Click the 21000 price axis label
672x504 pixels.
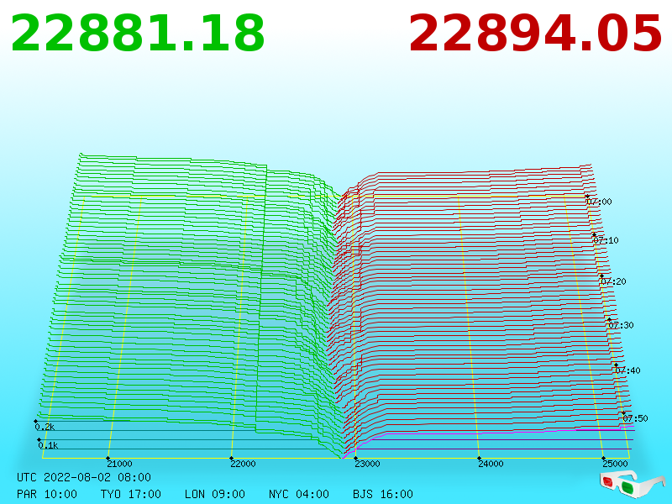119,464
